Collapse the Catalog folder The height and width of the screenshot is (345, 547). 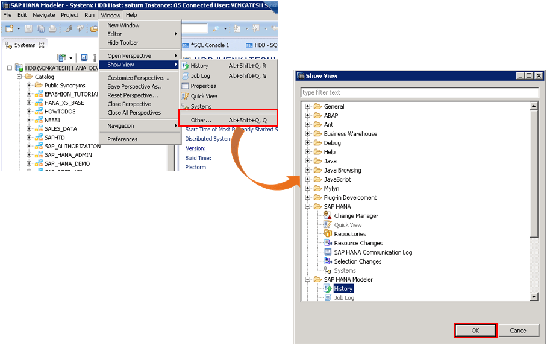[19, 77]
